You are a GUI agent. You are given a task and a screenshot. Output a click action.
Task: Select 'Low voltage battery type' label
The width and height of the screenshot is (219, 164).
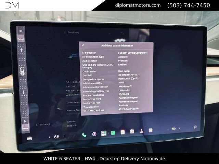pyautogui.click(x=96, y=91)
